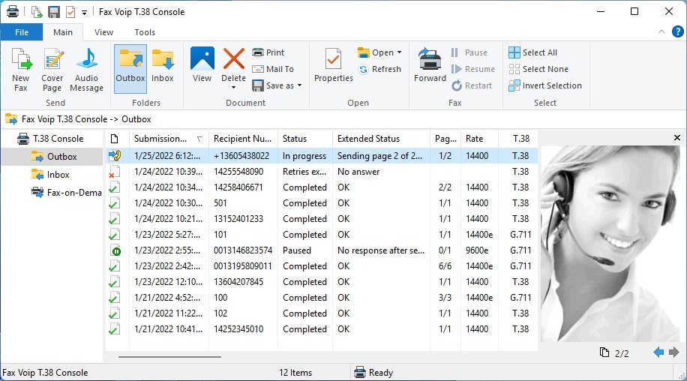
Task: Resume the paused fax
Action: pyautogui.click(x=472, y=69)
